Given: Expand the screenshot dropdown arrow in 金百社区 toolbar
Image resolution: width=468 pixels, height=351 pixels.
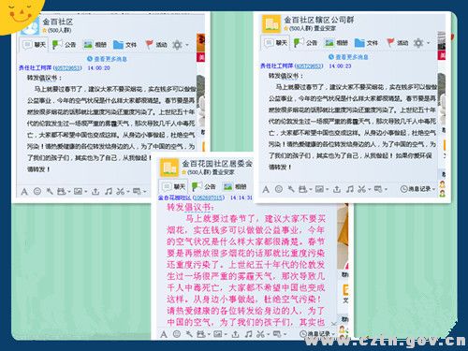Looking at the screenshot, I should [x=127, y=192].
